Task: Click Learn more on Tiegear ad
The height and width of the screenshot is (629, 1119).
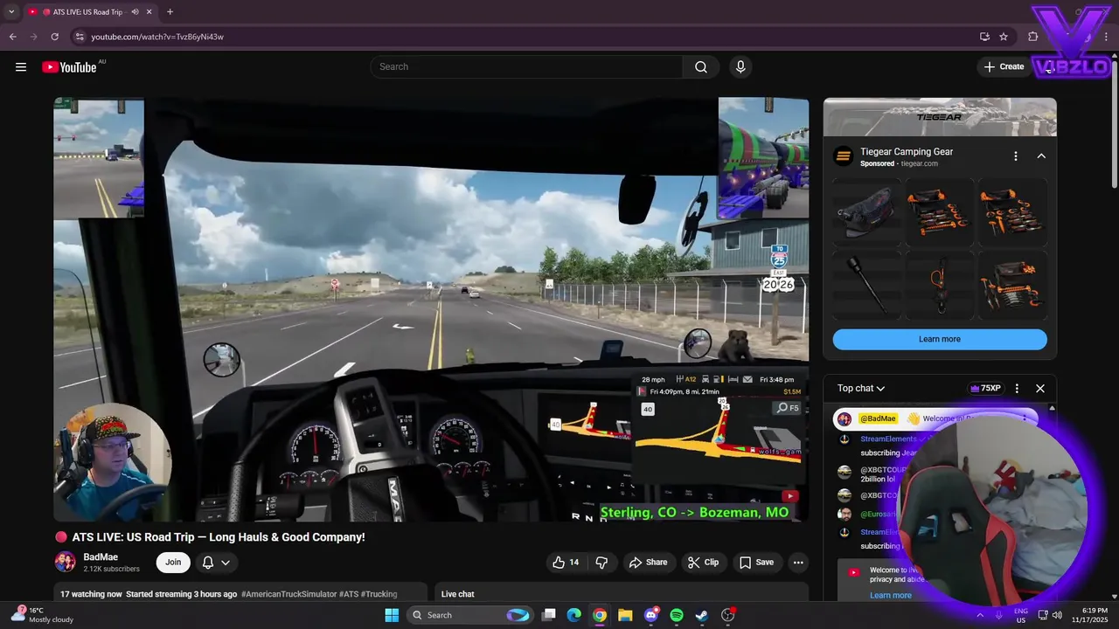Action: coord(940,339)
